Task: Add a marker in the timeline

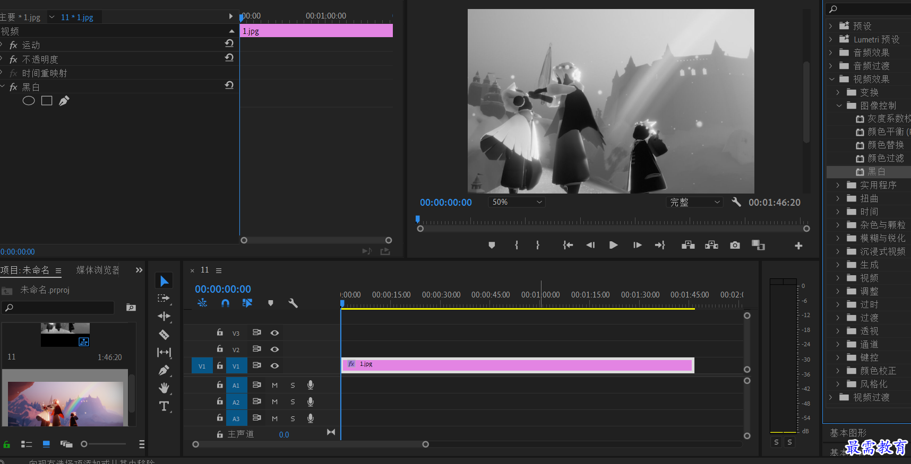Action: tap(271, 303)
